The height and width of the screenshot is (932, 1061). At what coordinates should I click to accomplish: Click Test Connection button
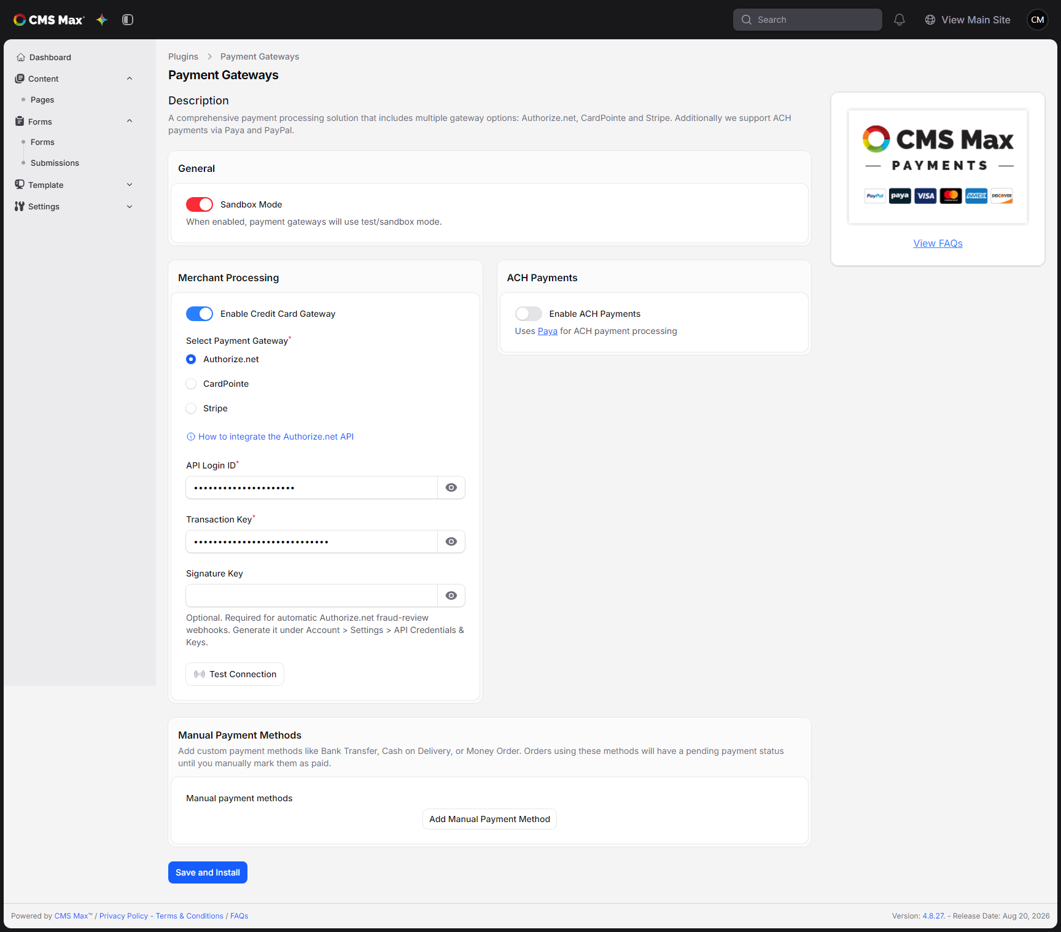pyautogui.click(x=235, y=674)
